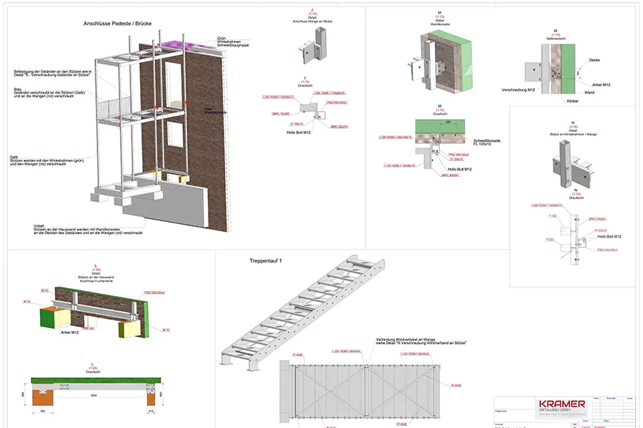Click the 'Treppenlauf 1' heading
Screen dimensions: 643x428
coord(266,261)
